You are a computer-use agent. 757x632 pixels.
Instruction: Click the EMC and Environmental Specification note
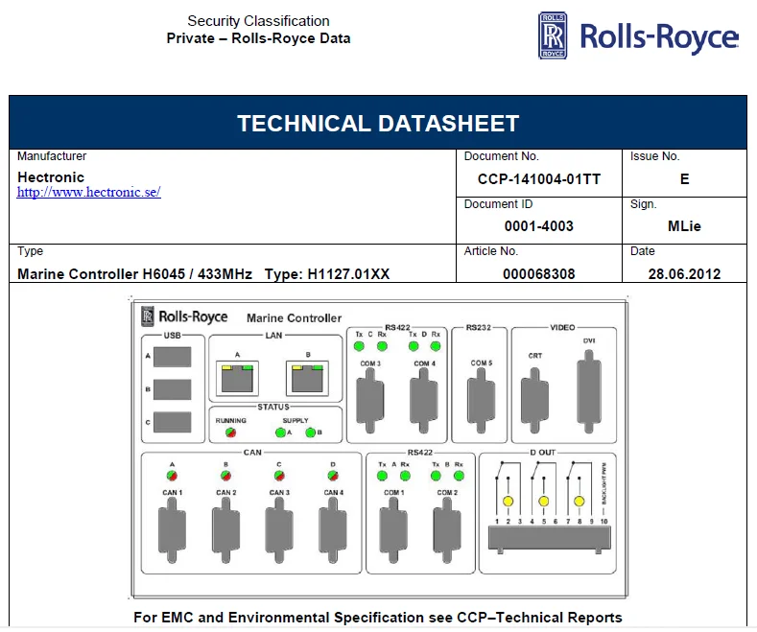[x=377, y=618]
